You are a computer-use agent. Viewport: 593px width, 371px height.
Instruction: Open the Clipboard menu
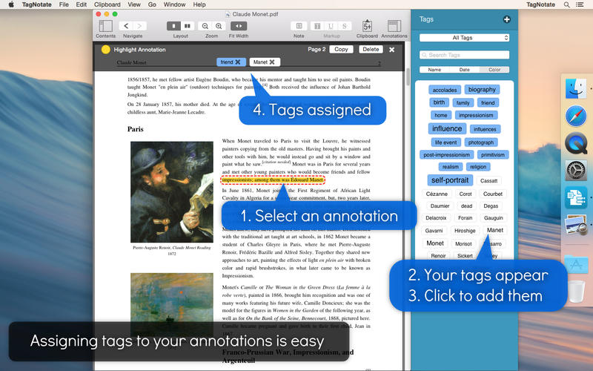pos(107,4)
